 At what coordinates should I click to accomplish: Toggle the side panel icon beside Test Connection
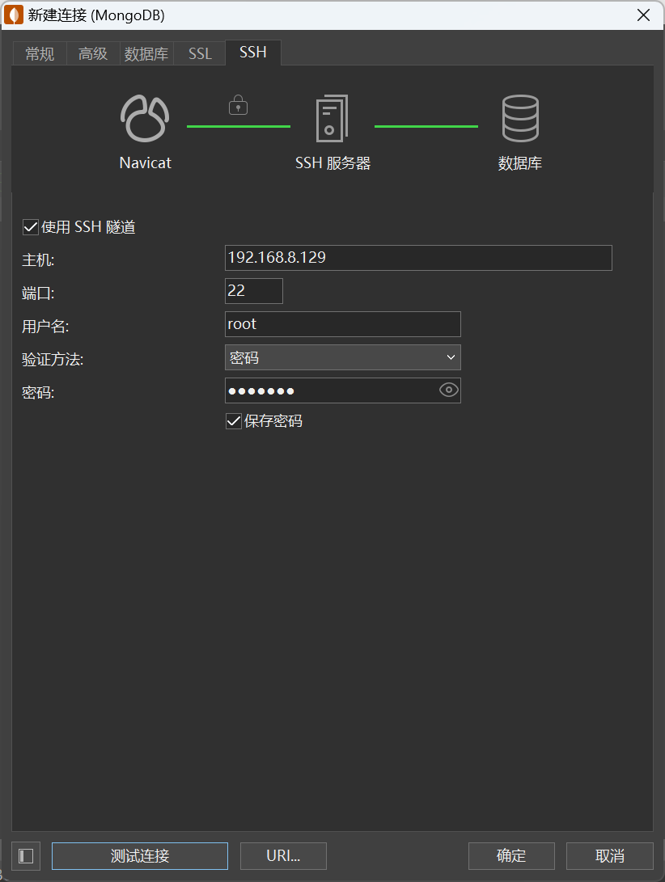pos(26,856)
